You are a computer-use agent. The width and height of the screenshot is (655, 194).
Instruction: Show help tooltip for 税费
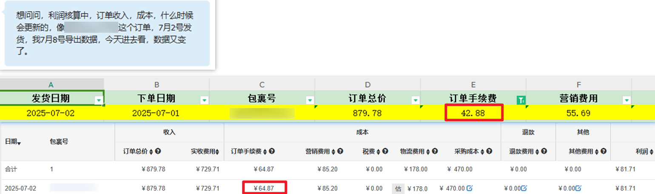pyautogui.click(x=385, y=151)
